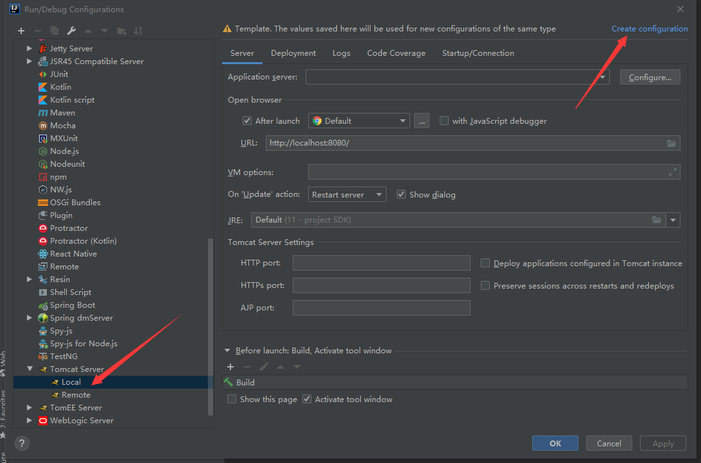
Task: Click the Create New Folder toolbar icon
Action: pos(121,30)
